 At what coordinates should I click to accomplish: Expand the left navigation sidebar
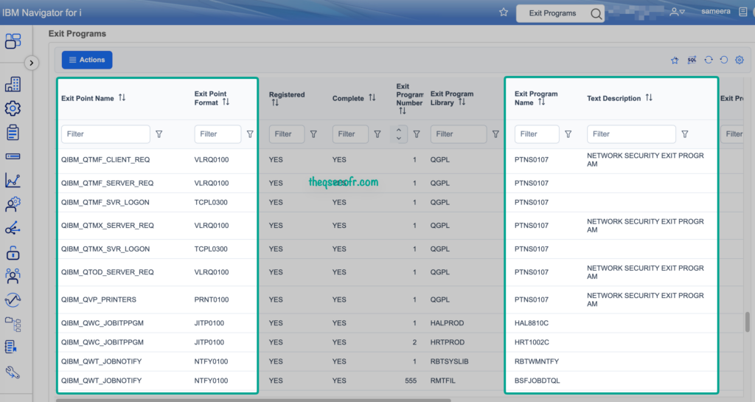pyautogui.click(x=31, y=63)
